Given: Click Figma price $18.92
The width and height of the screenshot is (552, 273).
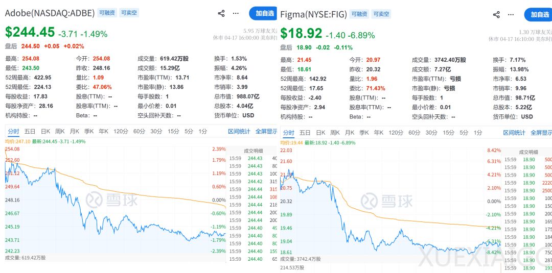Looking at the screenshot, I should pyautogui.click(x=302, y=33).
